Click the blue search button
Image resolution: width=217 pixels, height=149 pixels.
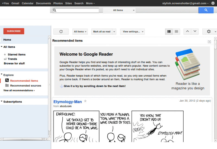(x=206, y=10)
